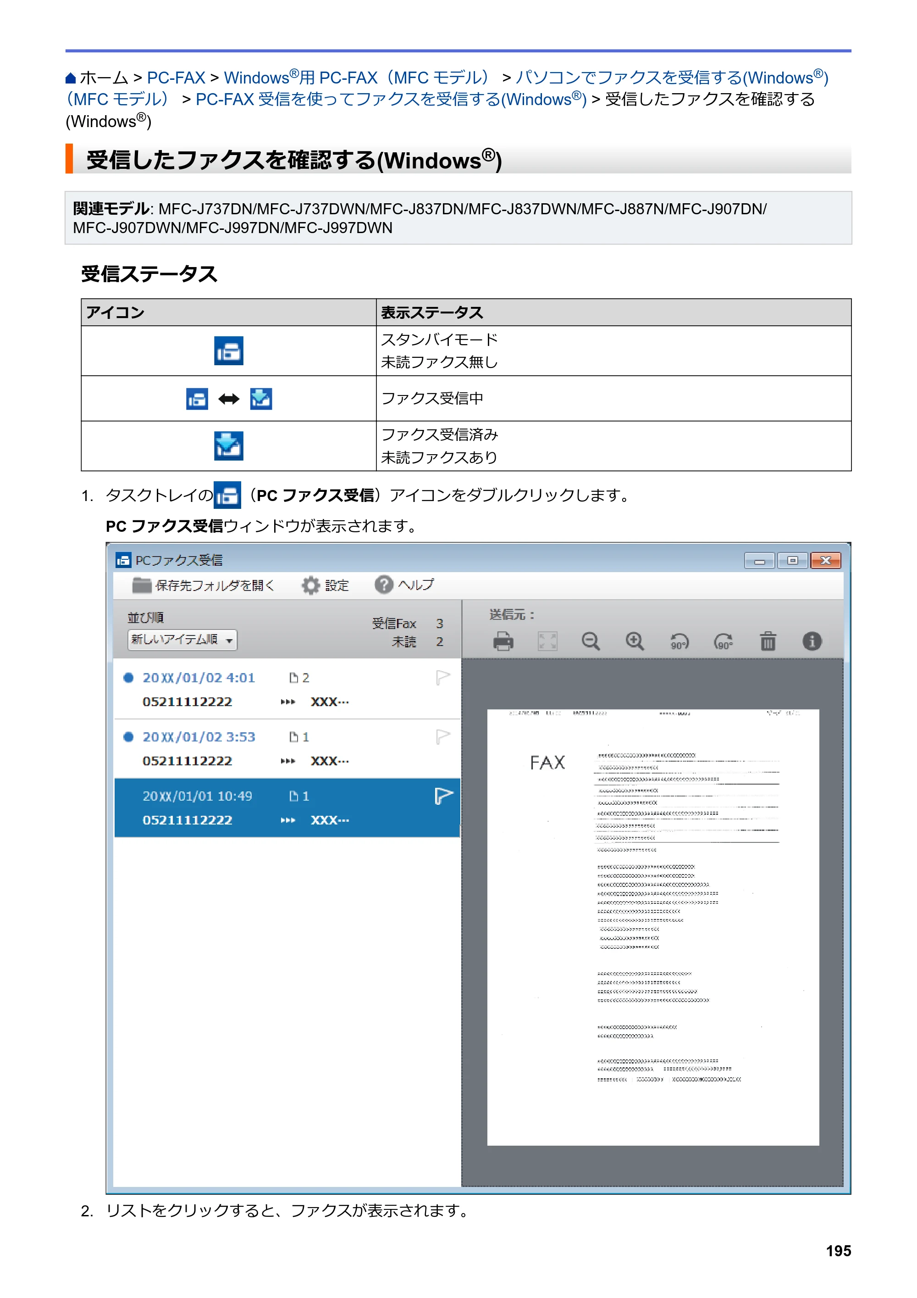Image resolution: width=917 pixels, height=1298 pixels.
Task: Click the 受信Fax count label
Action: click(394, 624)
